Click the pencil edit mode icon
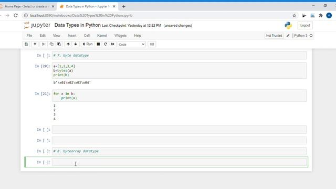 click(288, 36)
